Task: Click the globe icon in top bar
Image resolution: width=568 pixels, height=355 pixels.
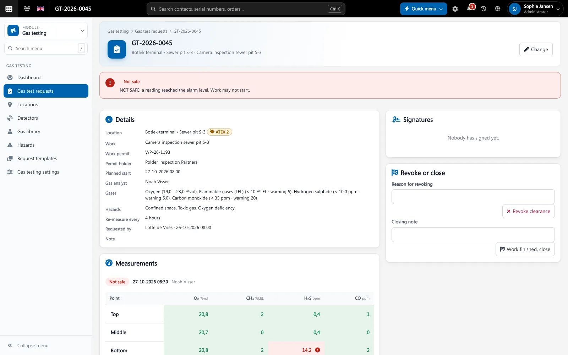Action: pyautogui.click(x=498, y=9)
